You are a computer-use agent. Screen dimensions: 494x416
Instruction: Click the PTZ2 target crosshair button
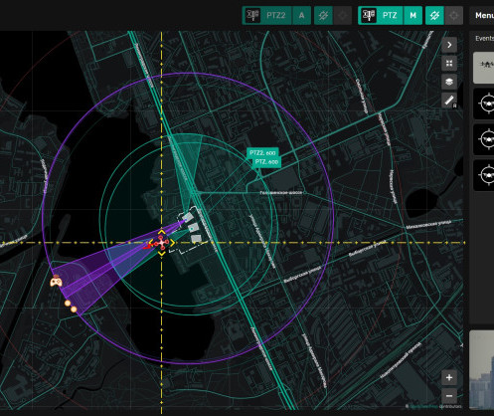[x=342, y=15]
